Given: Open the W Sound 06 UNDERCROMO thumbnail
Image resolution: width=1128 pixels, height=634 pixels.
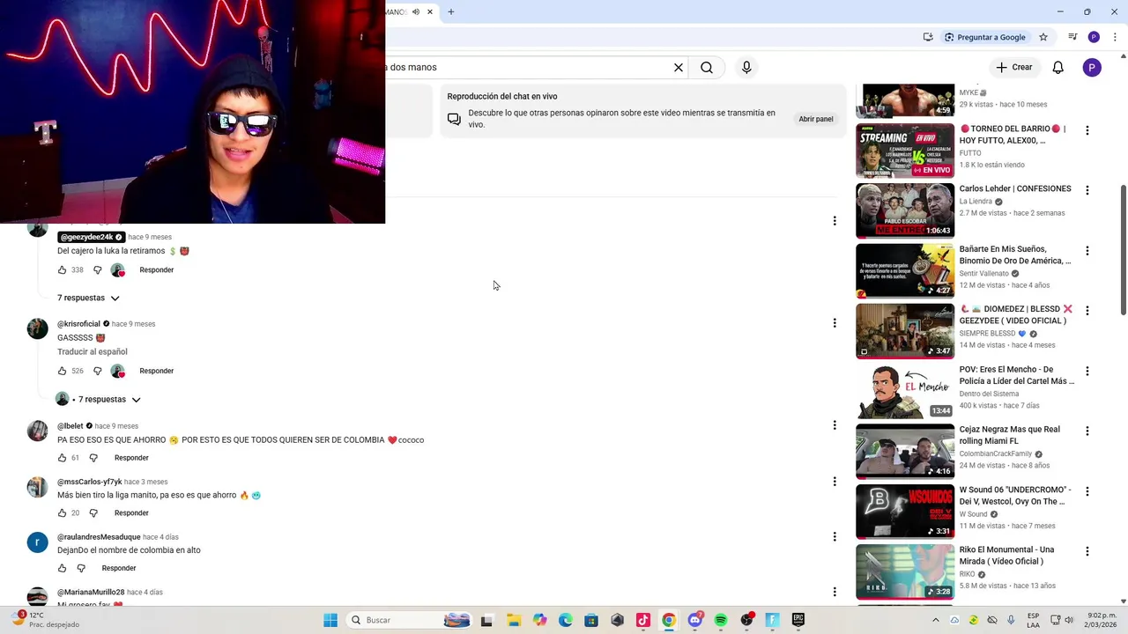Looking at the screenshot, I should coord(905,512).
